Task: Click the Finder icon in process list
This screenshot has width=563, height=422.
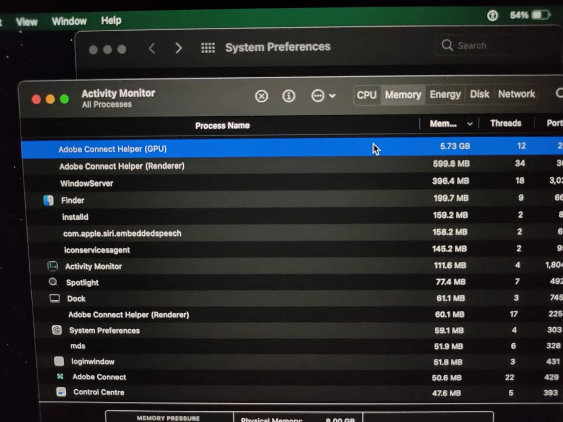Action: (x=48, y=200)
